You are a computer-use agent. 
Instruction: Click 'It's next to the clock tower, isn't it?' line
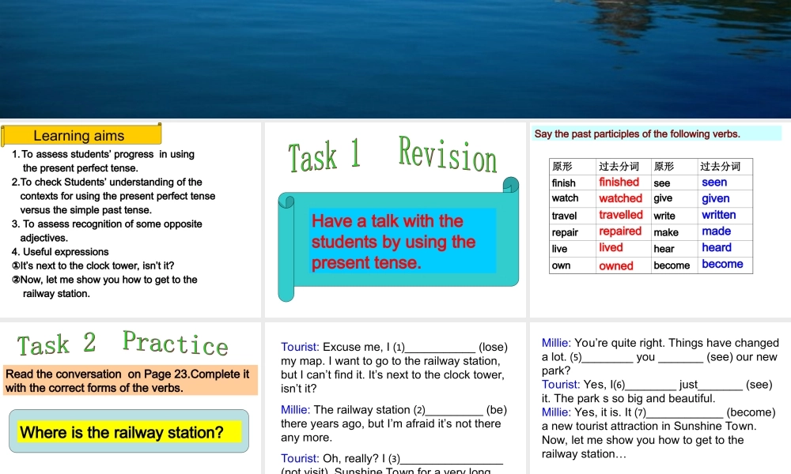point(93,265)
